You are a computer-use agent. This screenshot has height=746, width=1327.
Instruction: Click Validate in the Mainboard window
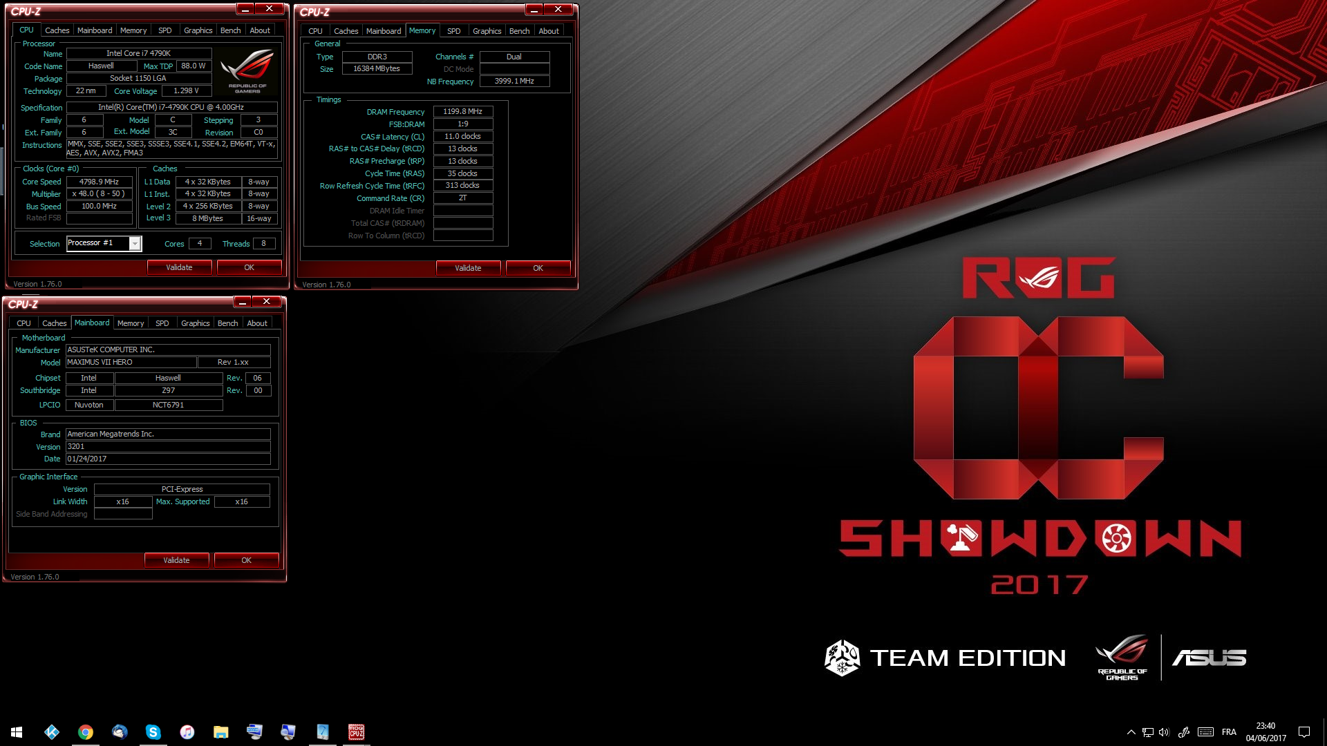(176, 560)
